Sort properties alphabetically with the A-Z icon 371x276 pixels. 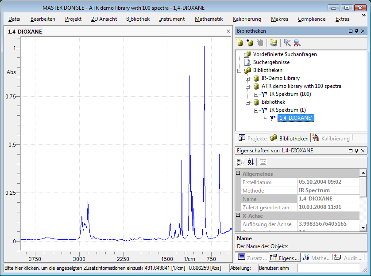pyautogui.click(x=251, y=162)
